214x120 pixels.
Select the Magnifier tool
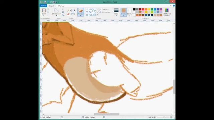(74, 14)
